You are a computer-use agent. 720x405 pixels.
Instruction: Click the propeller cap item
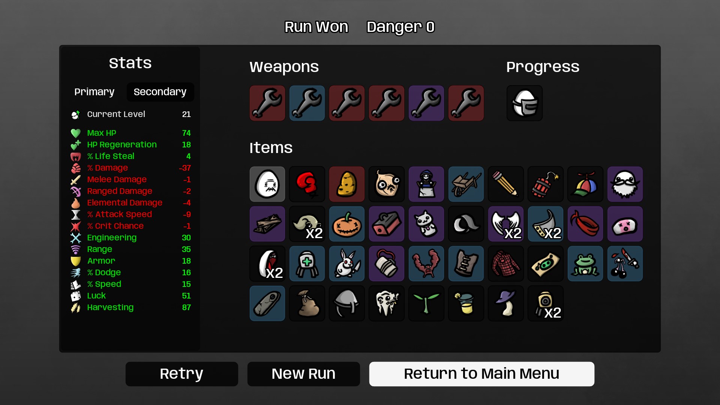coord(585,184)
